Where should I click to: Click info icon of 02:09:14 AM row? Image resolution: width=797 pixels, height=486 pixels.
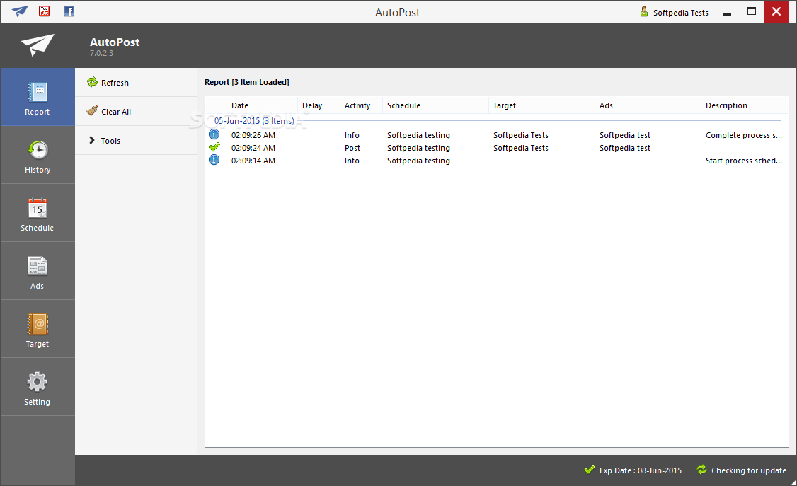click(x=214, y=160)
